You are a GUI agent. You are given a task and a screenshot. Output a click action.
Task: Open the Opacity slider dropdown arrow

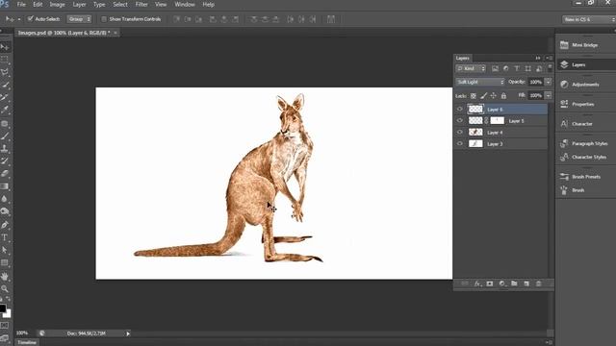click(548, 82)
